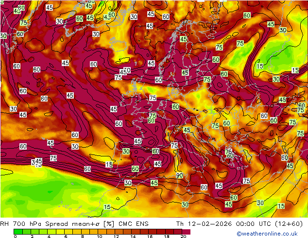308x238 pixels.
Task: Pick the bright green swatch at scale start
Action: point(18,232)
